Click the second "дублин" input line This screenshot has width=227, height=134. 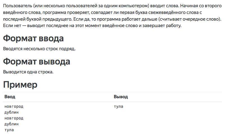click(x=11, y=124)
